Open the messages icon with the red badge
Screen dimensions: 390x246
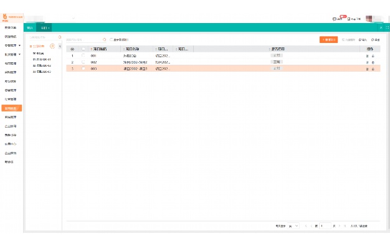pyautogui.click(x=335, y=19)
